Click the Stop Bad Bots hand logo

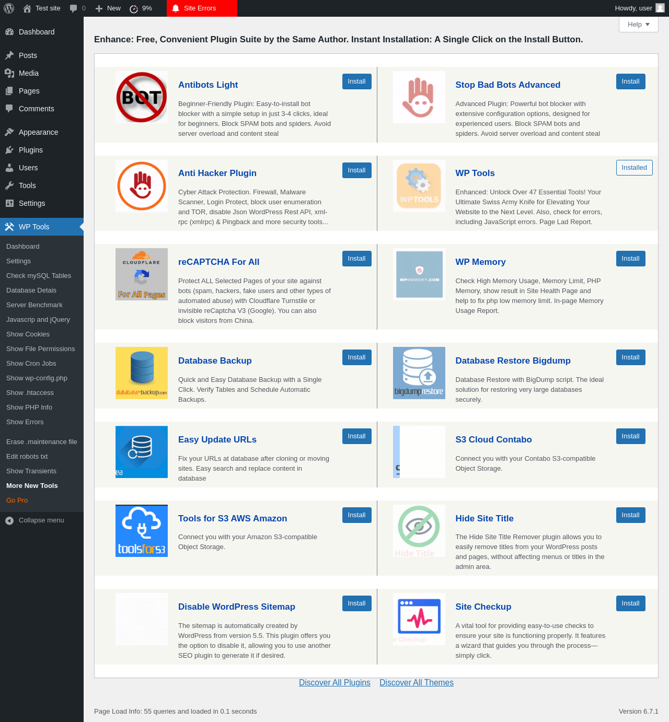(x=419, y=97)
